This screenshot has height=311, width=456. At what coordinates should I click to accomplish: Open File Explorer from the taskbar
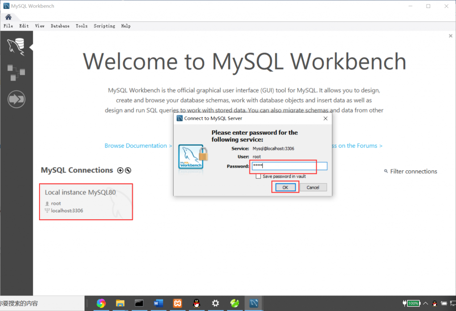120,303
